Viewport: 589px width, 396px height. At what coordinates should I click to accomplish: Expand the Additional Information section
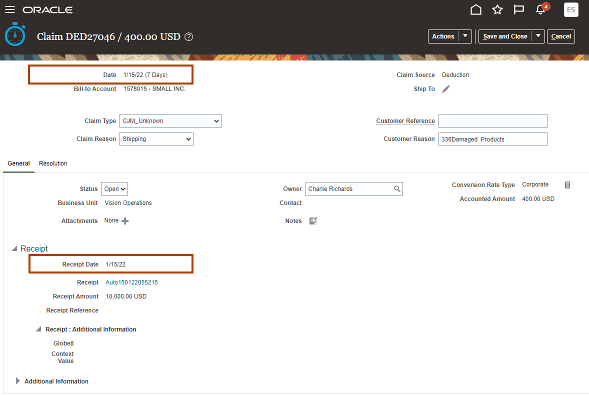[x=17, y=381]
